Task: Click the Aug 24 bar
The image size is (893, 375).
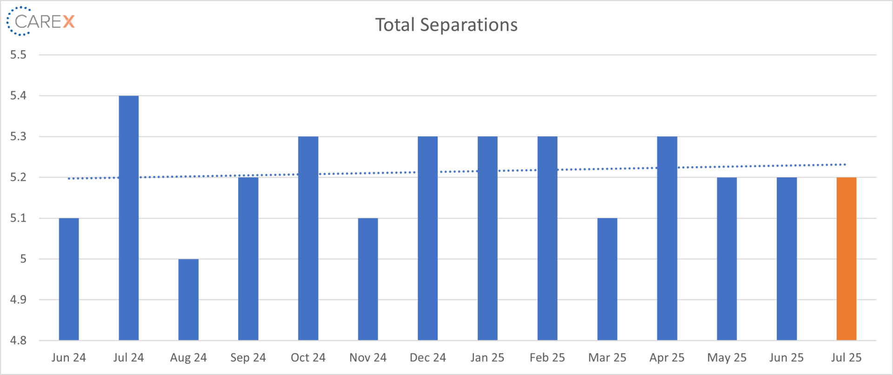Action: coord(188,300)
